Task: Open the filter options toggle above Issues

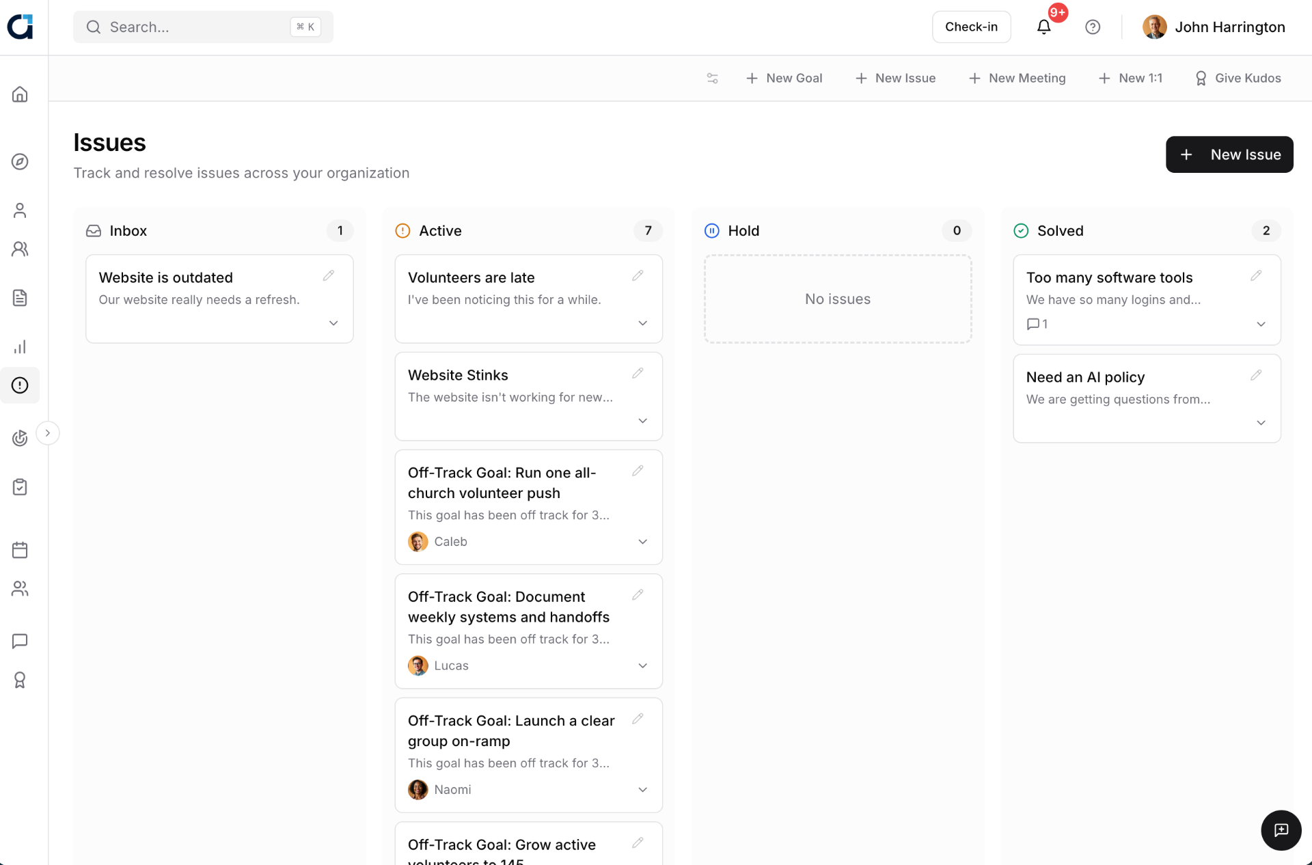Action: click(712, 78)
